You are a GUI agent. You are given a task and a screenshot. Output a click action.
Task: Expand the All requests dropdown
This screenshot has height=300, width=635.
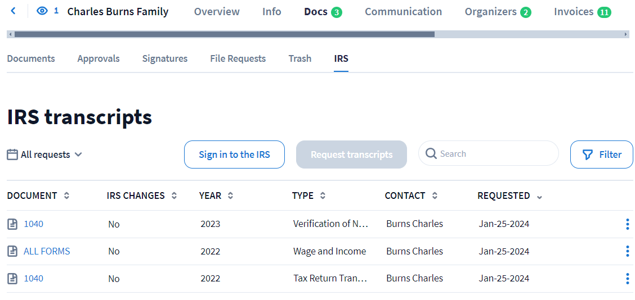[x=78, y=154]
